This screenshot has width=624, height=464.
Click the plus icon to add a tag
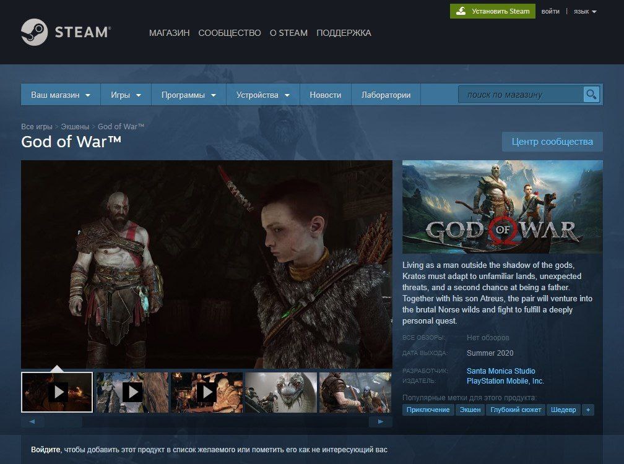[x=588, y=410]
